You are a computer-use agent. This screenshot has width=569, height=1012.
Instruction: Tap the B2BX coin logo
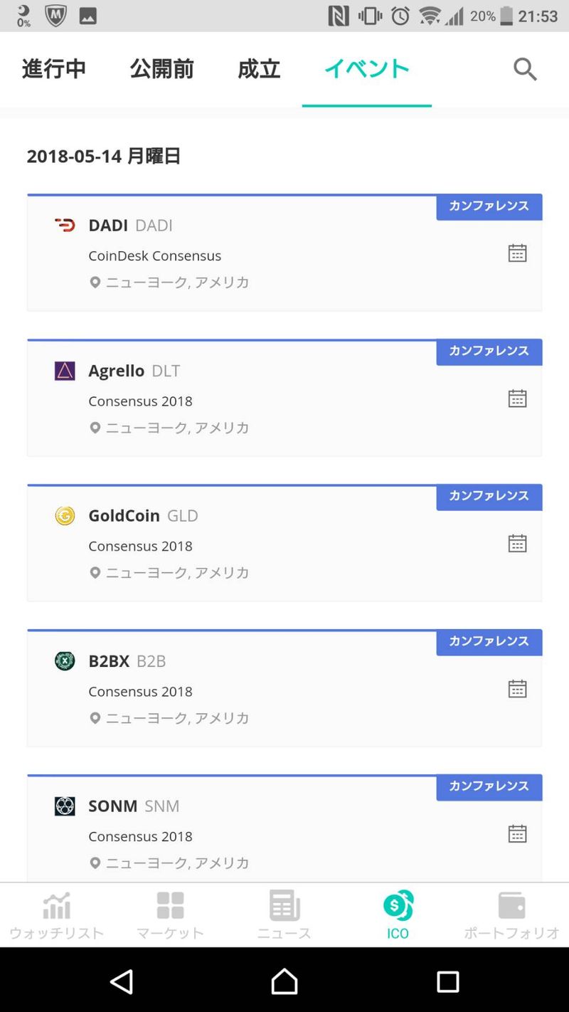point(65,661)
